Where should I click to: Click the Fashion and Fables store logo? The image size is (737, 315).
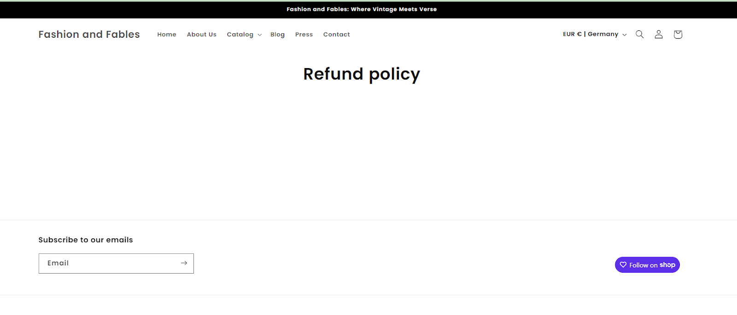89,34
